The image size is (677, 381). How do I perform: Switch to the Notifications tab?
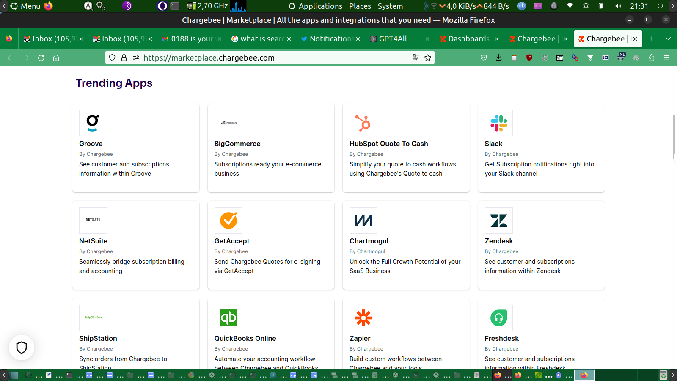(x=330, y=39)
